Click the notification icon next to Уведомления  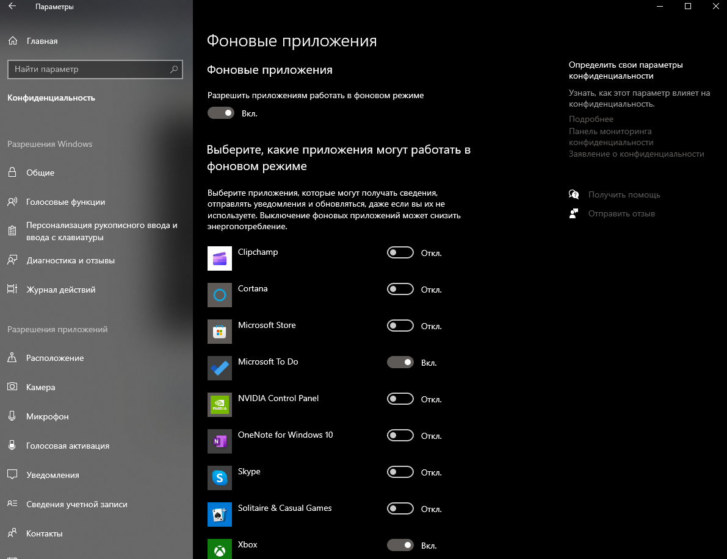(13, 475)
